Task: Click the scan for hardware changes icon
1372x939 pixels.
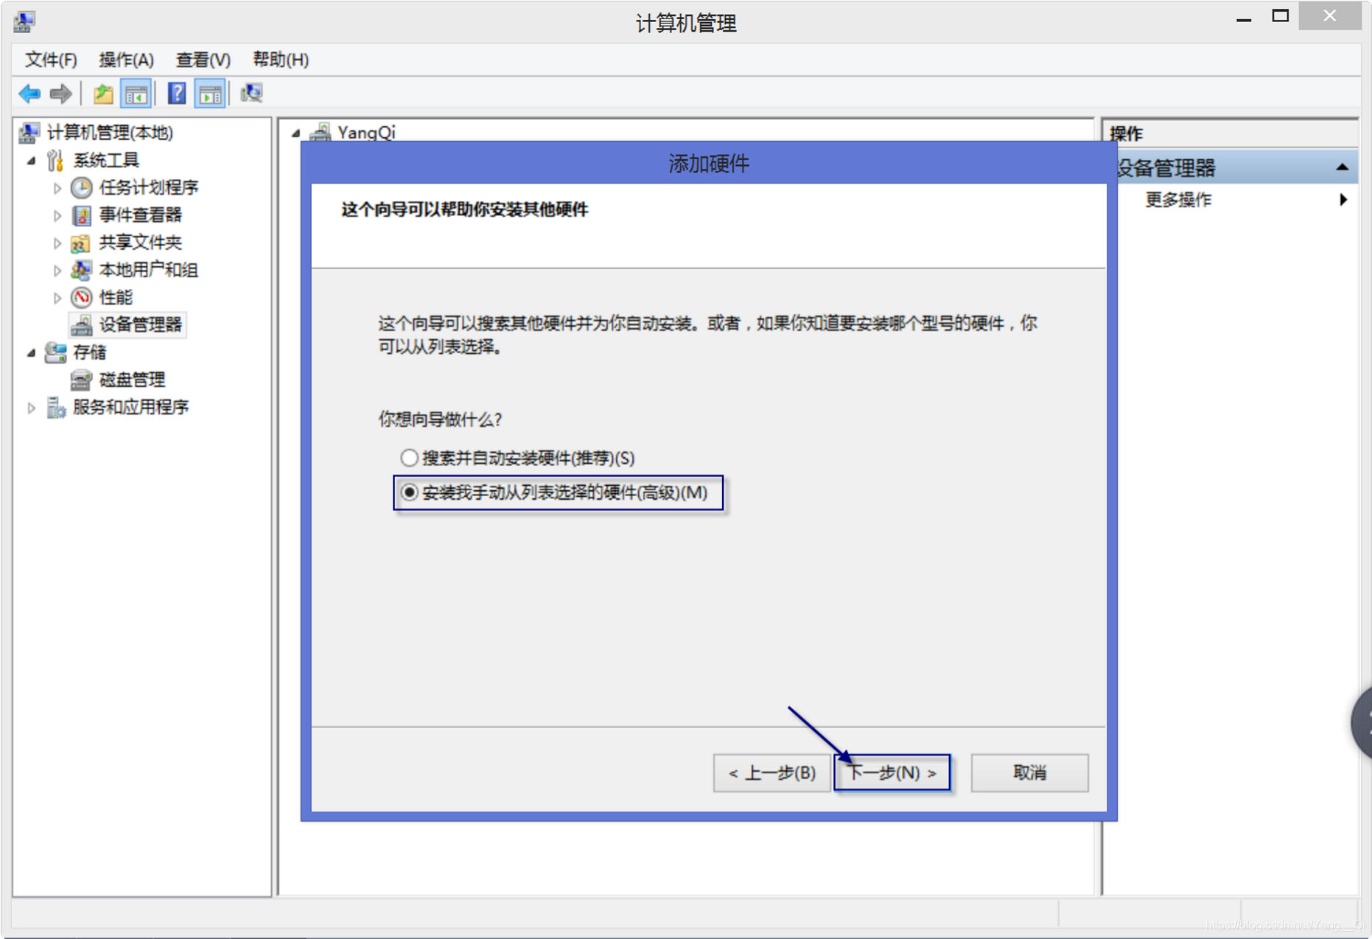Action: (251, 94)
